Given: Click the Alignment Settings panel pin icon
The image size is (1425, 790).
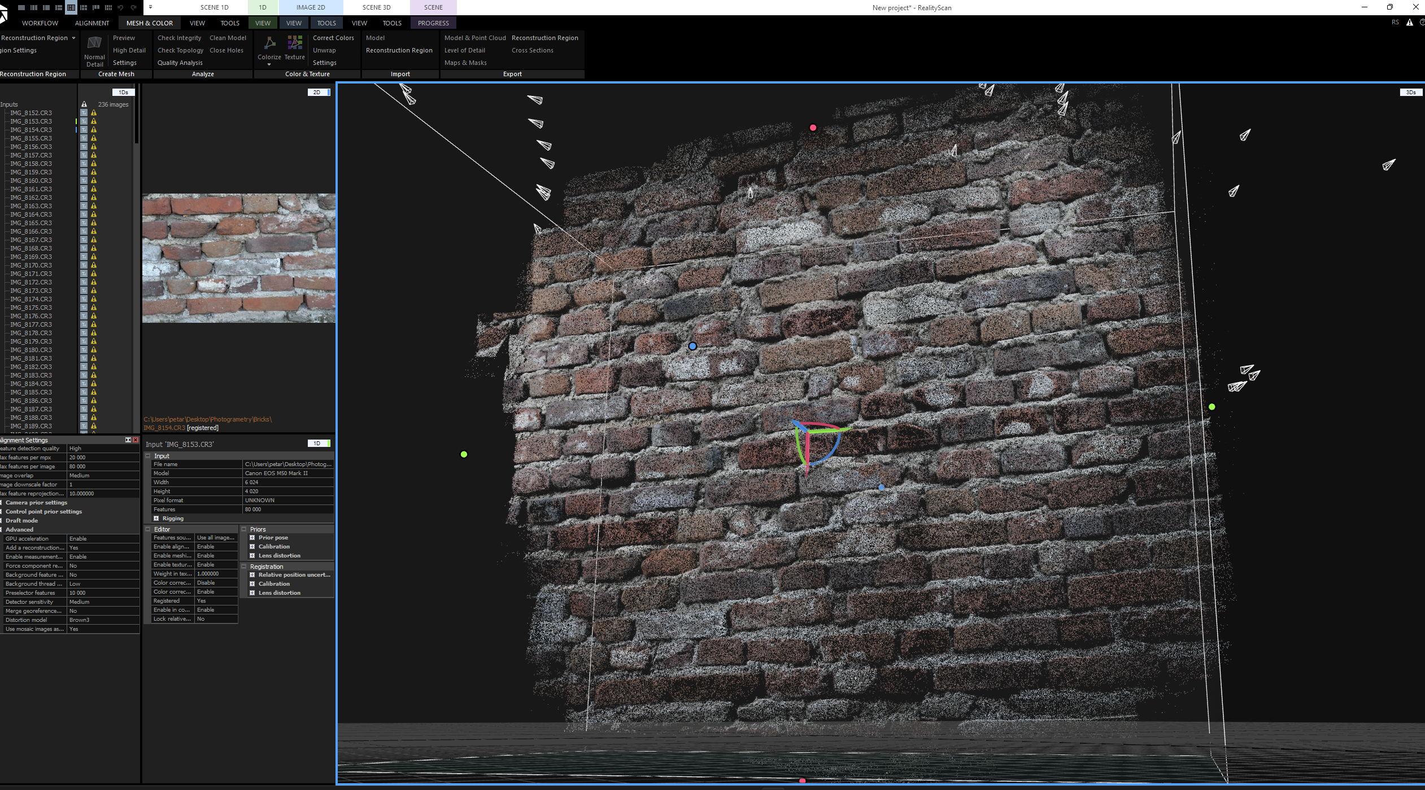Looking at the screenshot, I should (x=128, y=440).
